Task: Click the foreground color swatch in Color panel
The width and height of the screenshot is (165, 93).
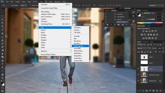Action: 138,14
